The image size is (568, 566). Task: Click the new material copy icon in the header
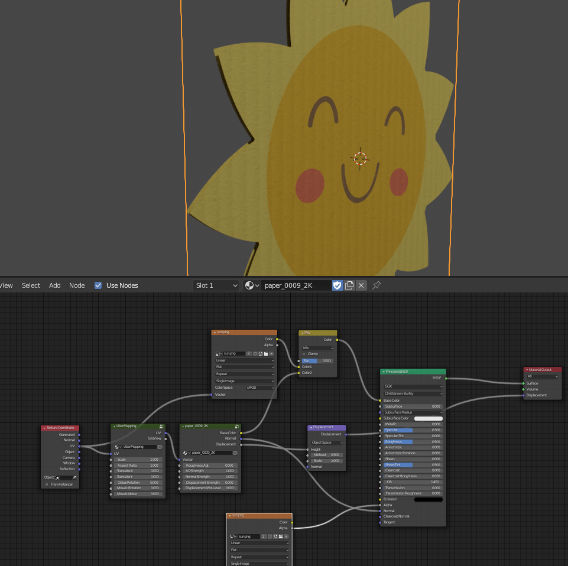[349, 285]
